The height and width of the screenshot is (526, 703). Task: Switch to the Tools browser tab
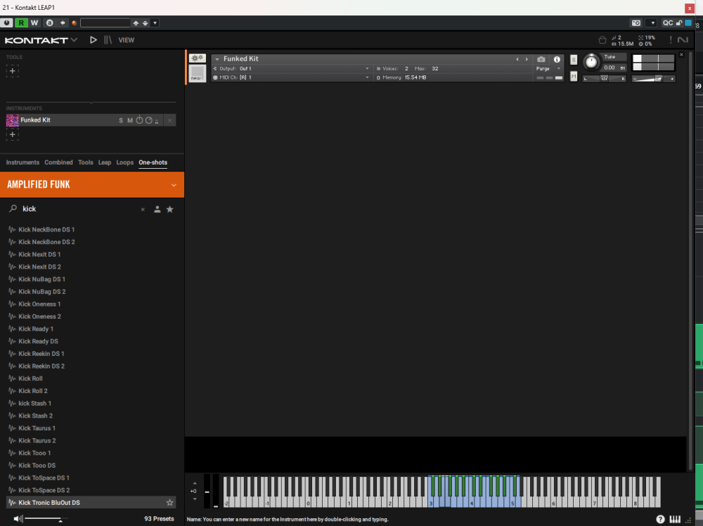pos(86,162)
